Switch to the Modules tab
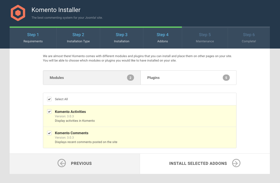The width and height of the screenshot is (280, 183). click(92, 78)
